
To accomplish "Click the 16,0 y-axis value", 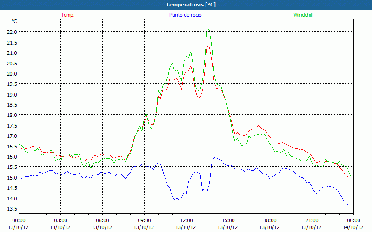I will 12,157.
